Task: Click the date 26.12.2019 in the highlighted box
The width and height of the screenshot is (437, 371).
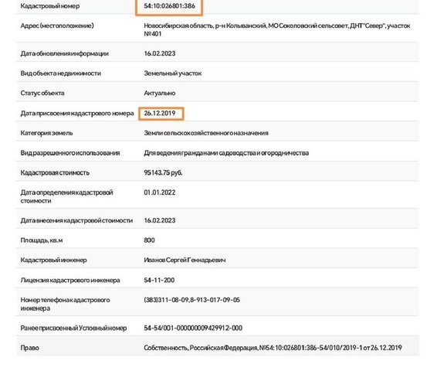Action: [160, 114]
